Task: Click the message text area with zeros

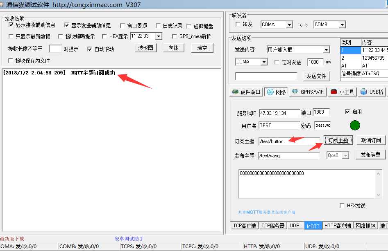Action: tap(307, 184)
